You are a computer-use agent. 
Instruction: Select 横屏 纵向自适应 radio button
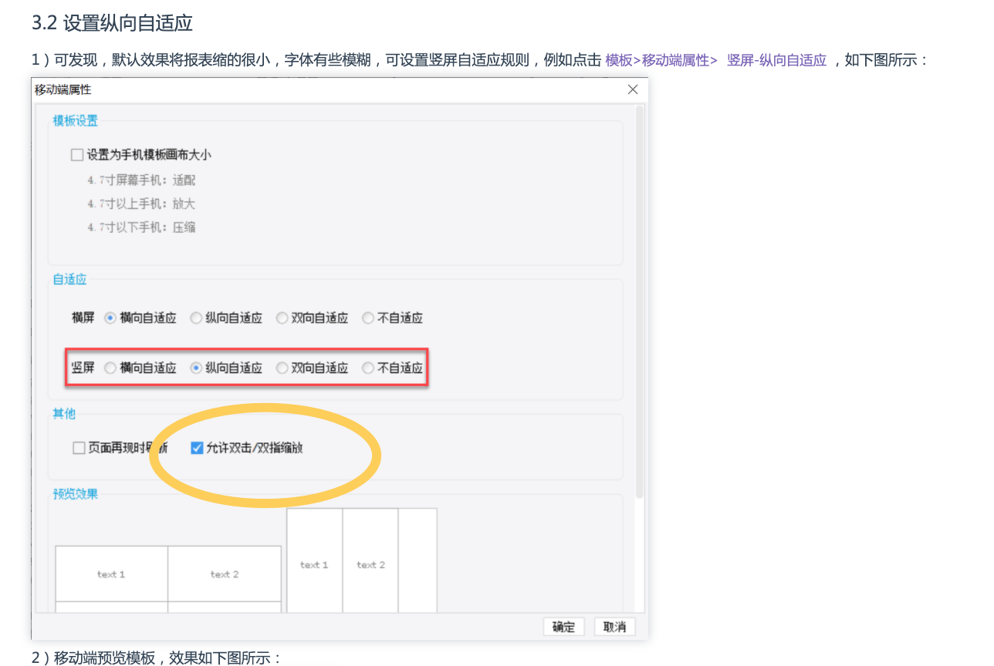coord(196,318)
